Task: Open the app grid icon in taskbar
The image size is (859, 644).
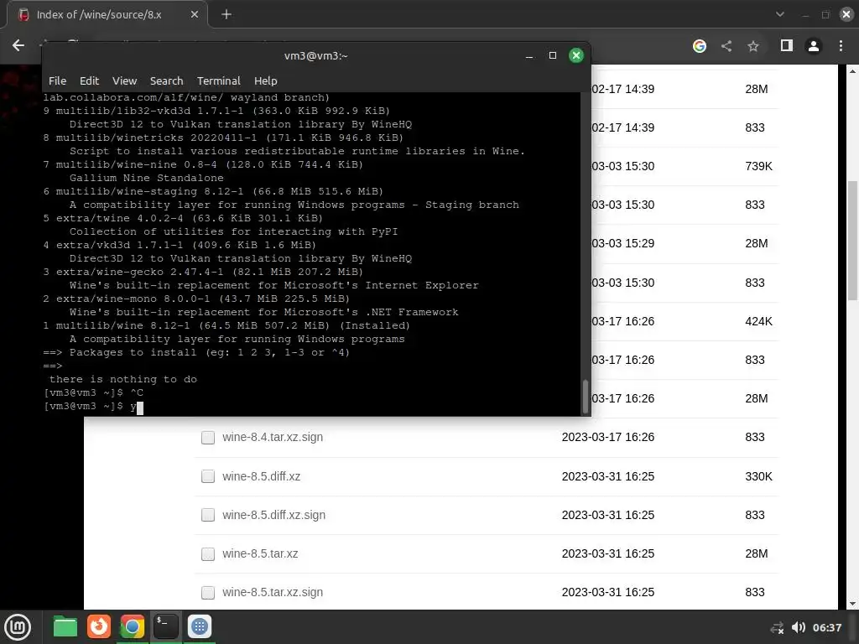Action: point(200,626)
